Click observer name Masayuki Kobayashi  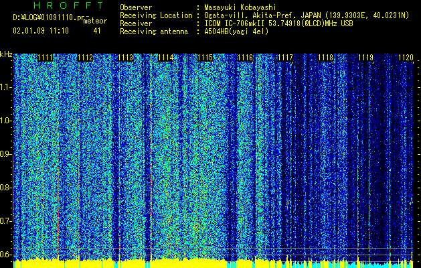point(240,7)
